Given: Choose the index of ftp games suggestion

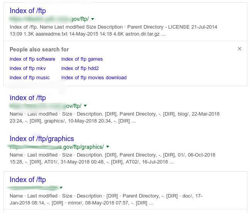Looking at the screenshot, I should click(x=82, y=59).
